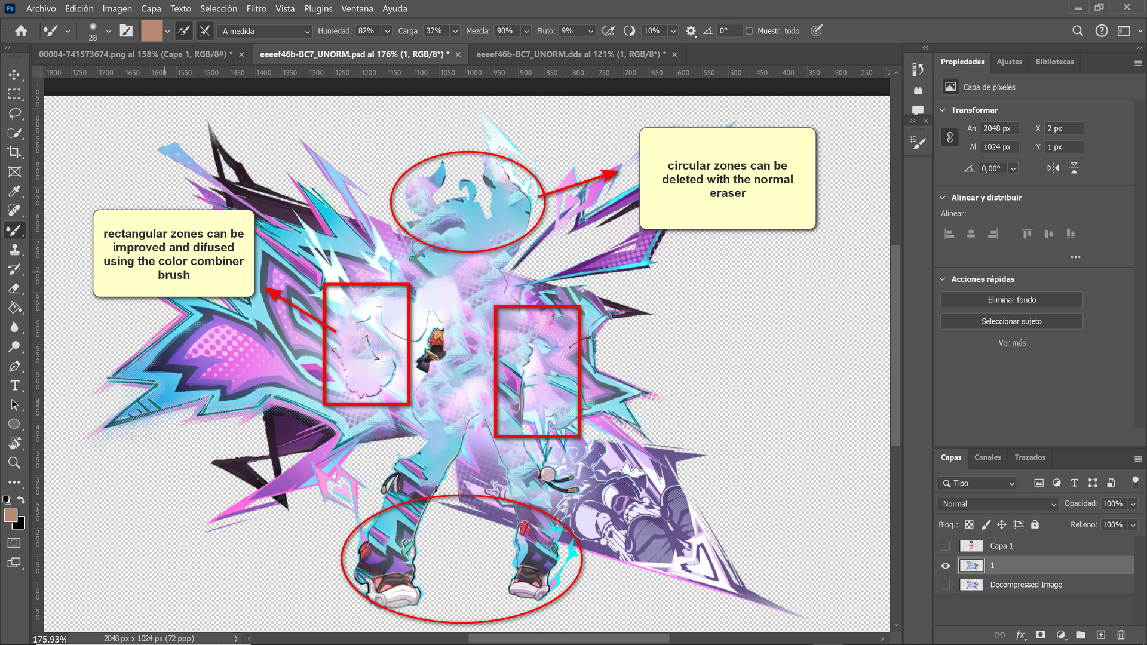
Task: Open the Capa menu
Action: [151, 8]
